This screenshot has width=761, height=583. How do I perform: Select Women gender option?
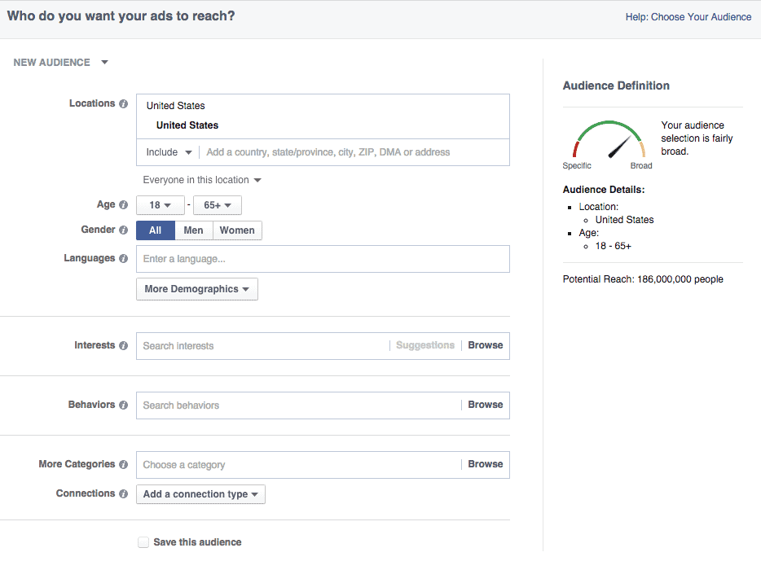click(x=237, y=230)
